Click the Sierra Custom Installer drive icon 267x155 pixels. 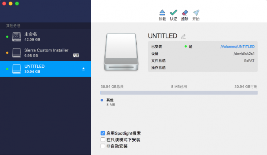16,53
